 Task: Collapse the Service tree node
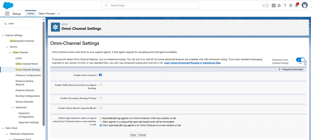(7, 47)
